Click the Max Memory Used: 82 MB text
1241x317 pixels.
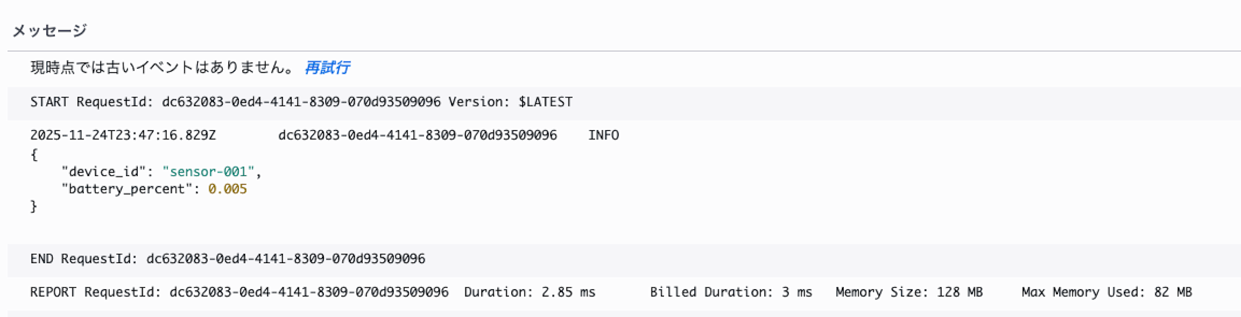[x=1106, y=292]
